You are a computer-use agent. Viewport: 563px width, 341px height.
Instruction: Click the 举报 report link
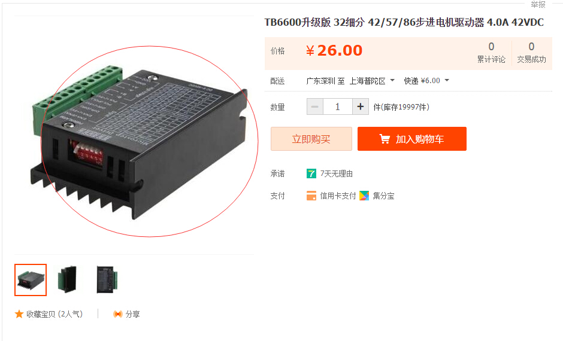point(538,4)
